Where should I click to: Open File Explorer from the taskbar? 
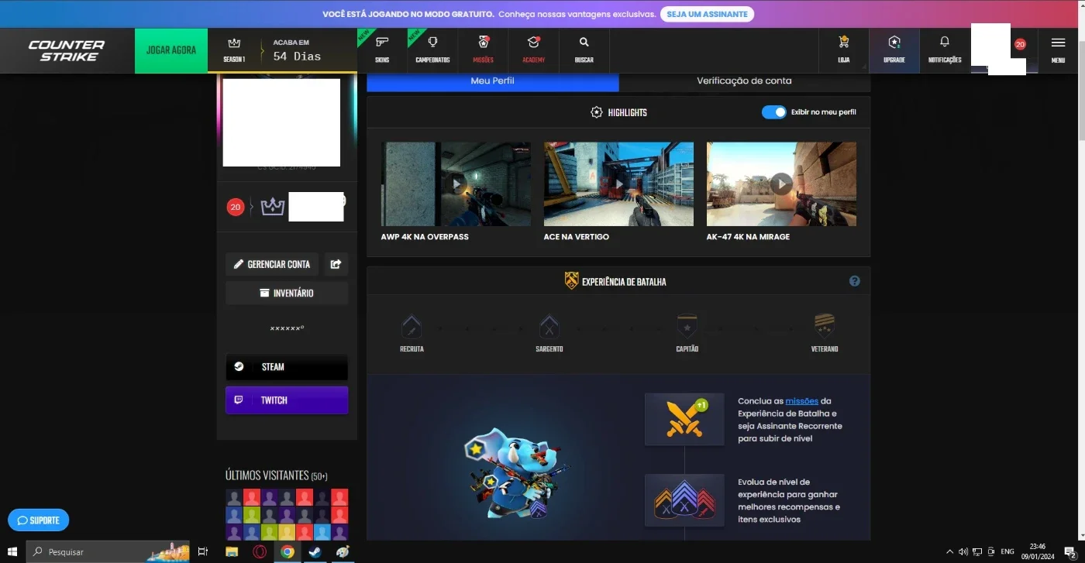pyautogui.click(x=231, y=551)
